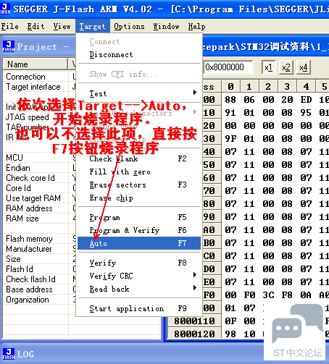This screenshot has width=329, height=364.
Task: Close the open Target menu
Action: [x=93, y=26]
